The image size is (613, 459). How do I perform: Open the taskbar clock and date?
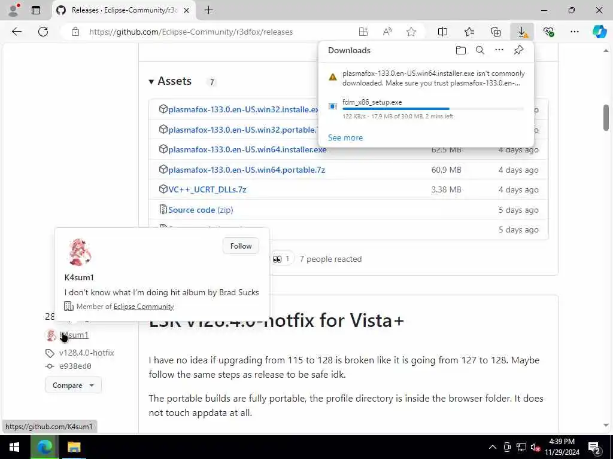(562, 447)
